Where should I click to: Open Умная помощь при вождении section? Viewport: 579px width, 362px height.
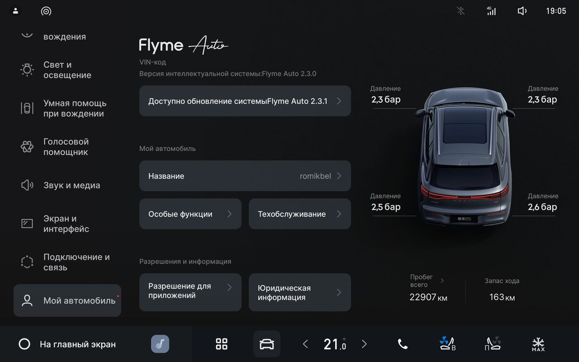[x=67, y=109]
